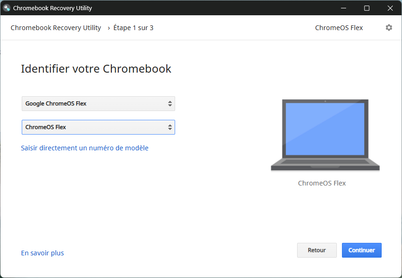
Task: Click the Chromebook Recovery Utility app icon
Action: (7, 8)
